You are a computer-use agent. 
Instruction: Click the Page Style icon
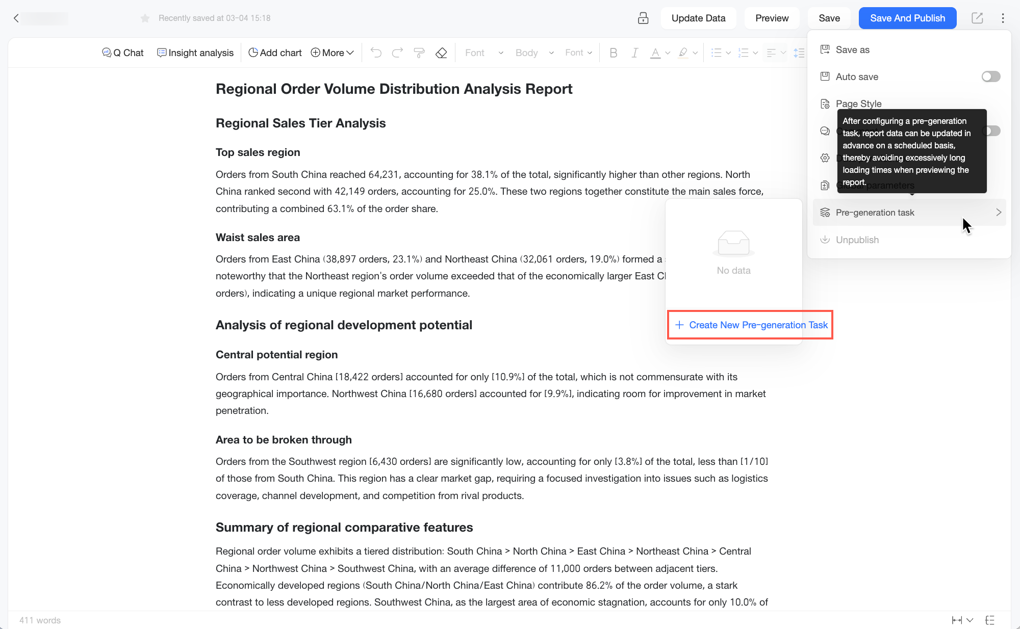pyautogui.click(x=825, y=103)
